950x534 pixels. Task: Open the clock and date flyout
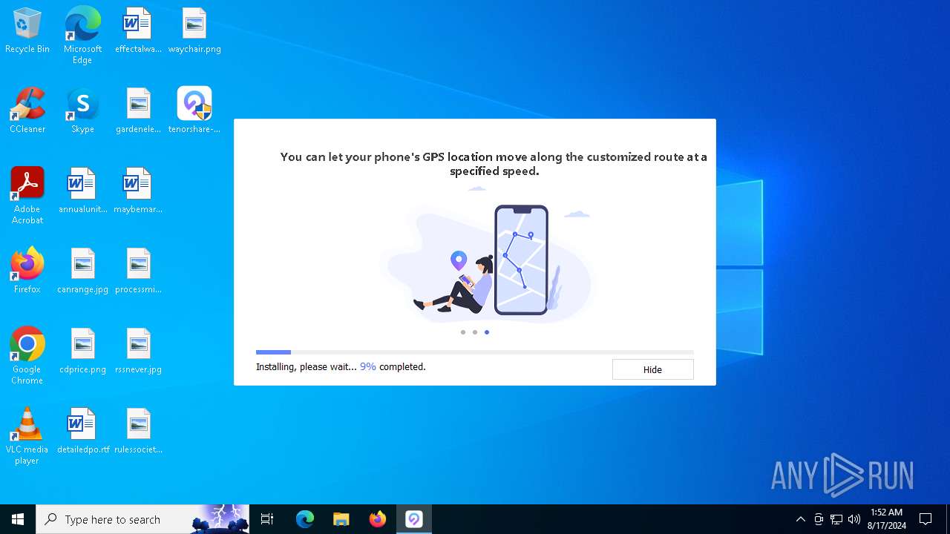click(x=886, y=519)
